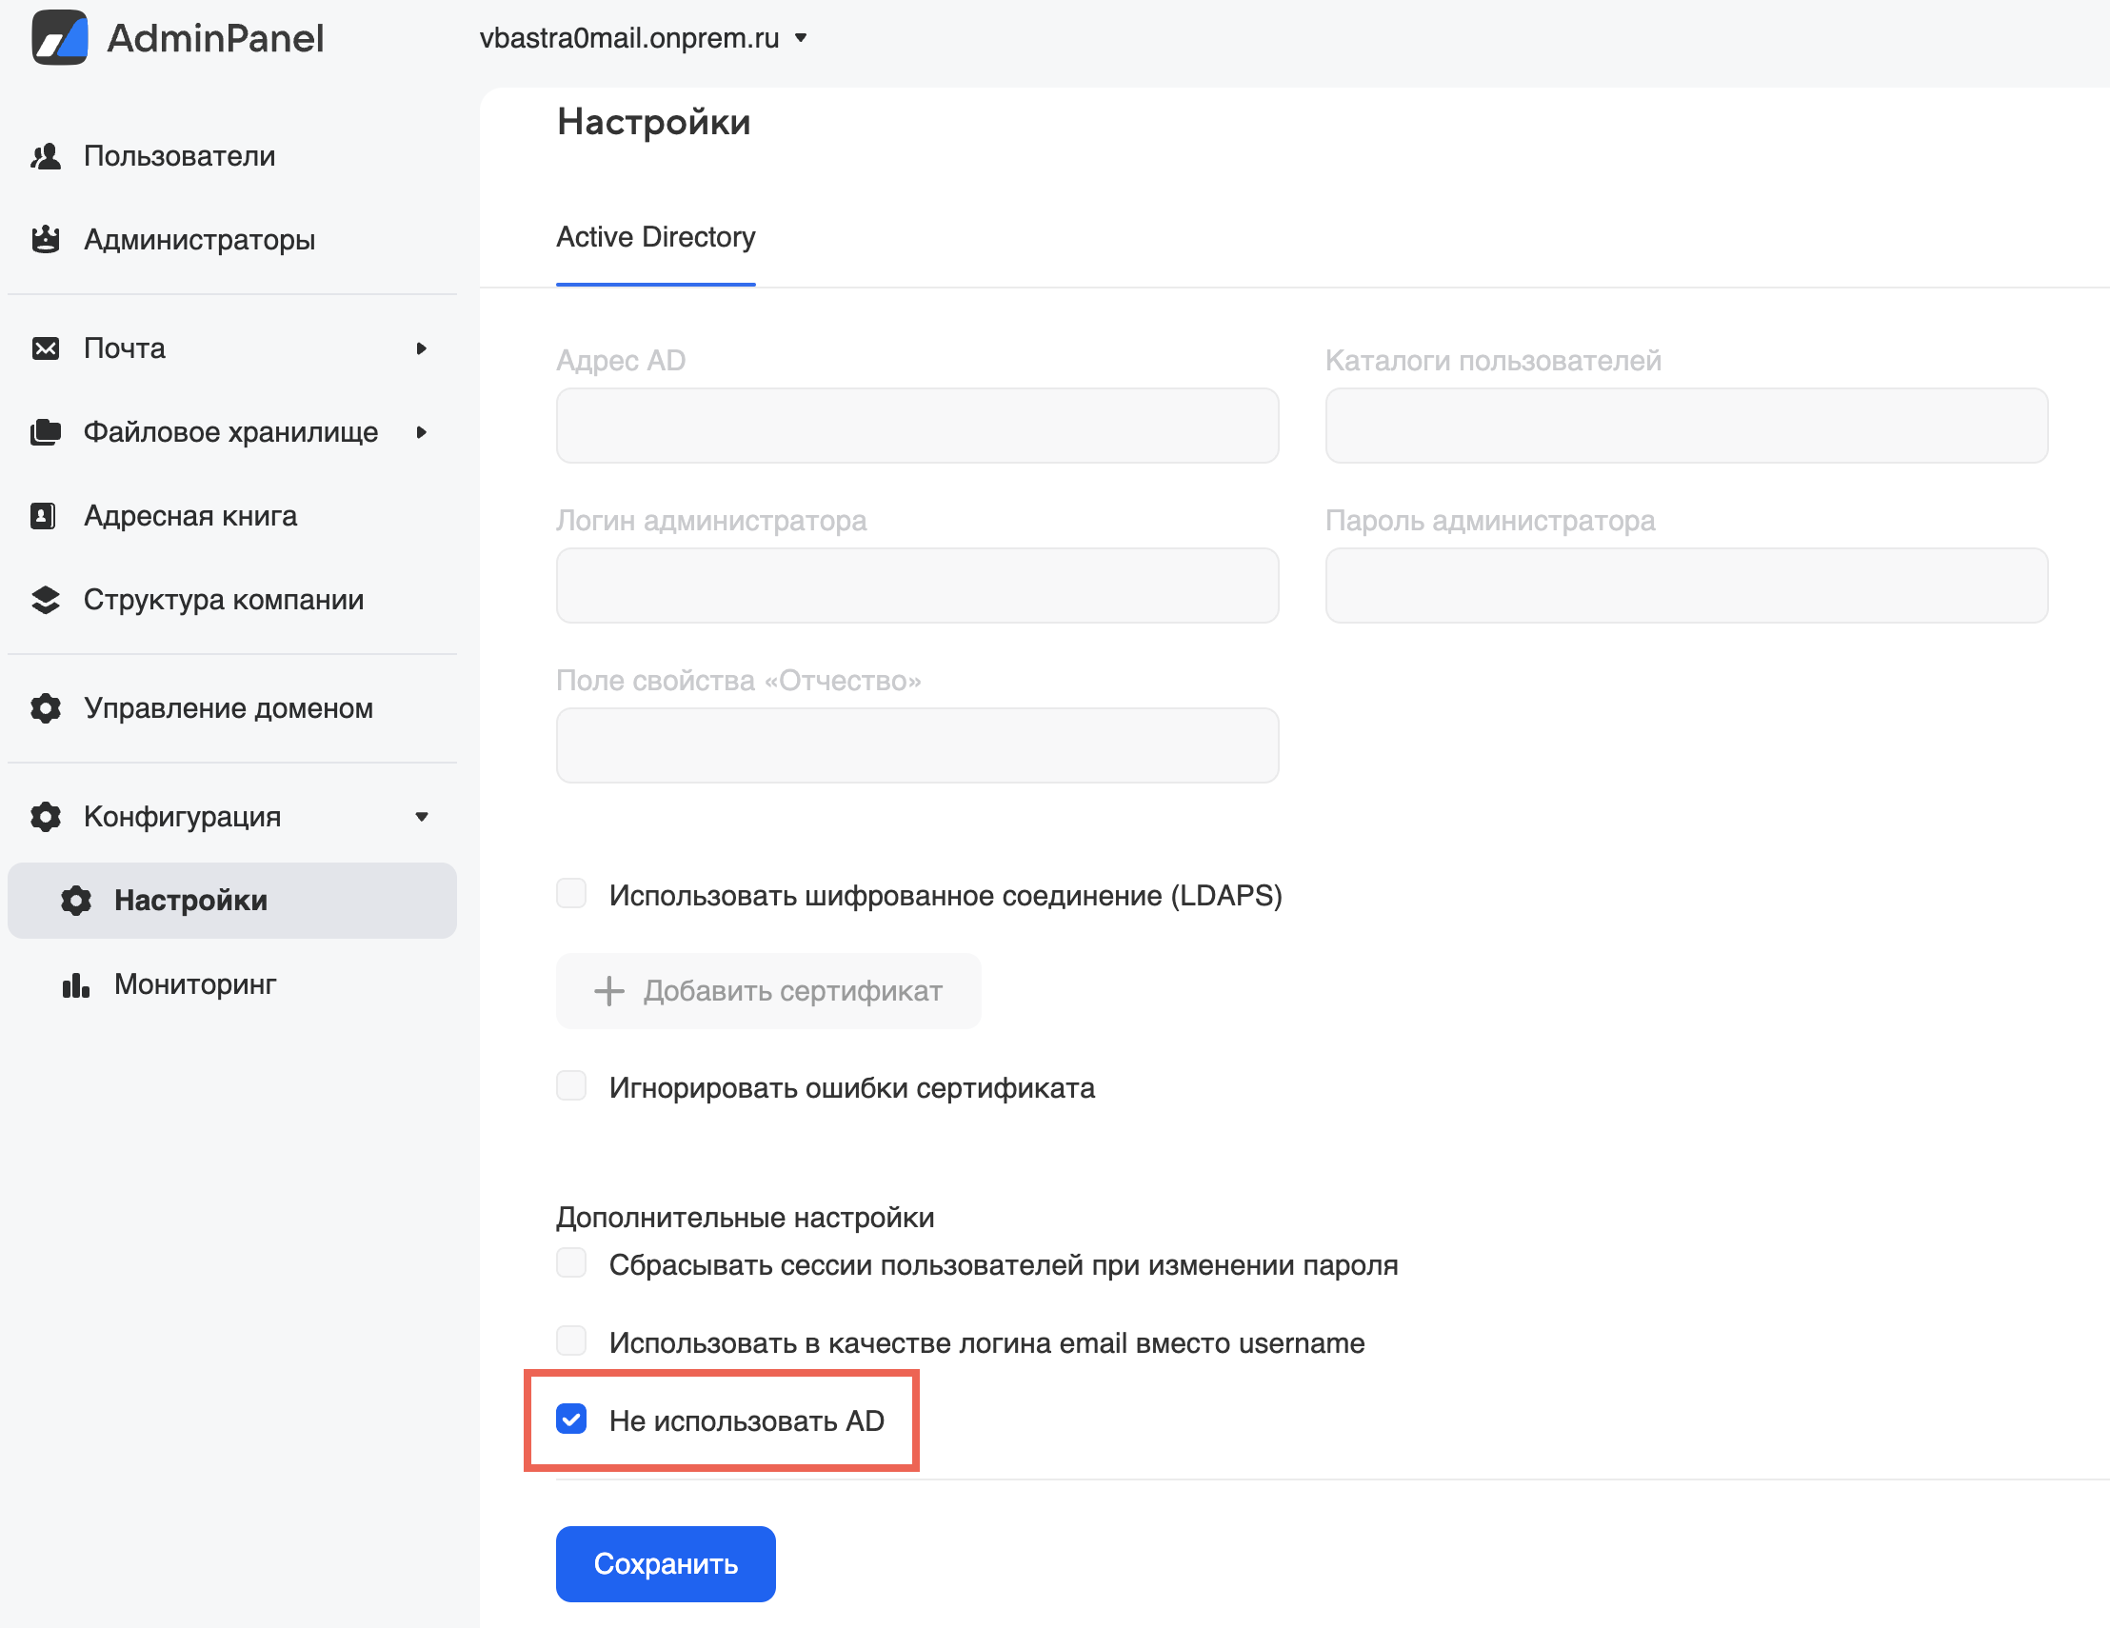Toggle Игнорировать ошибки сертификата checkbox
The image size is (2110, 1628).
click(x=571, y=1086)
